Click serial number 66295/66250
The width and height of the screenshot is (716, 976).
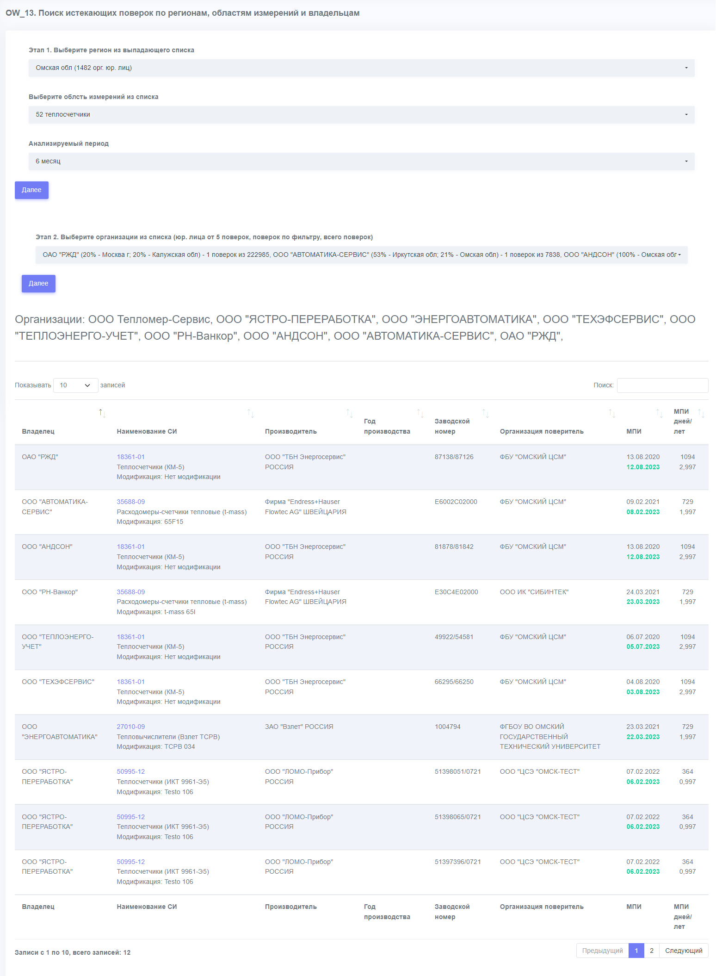454,682
